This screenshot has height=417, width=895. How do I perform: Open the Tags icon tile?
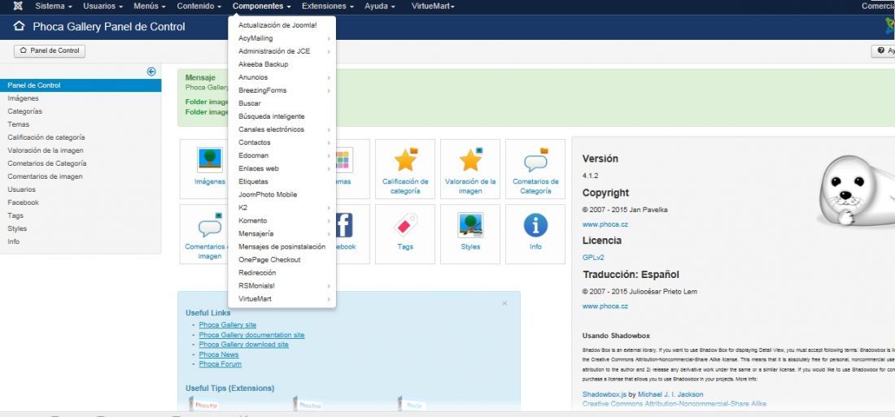405,225
